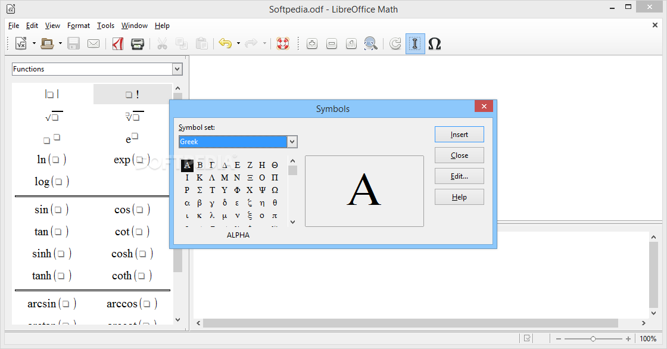The width and height of the screenshot is (667, 349).
Task: Adjust the zoom slider handle in status bar
Action: pos(593,339)
